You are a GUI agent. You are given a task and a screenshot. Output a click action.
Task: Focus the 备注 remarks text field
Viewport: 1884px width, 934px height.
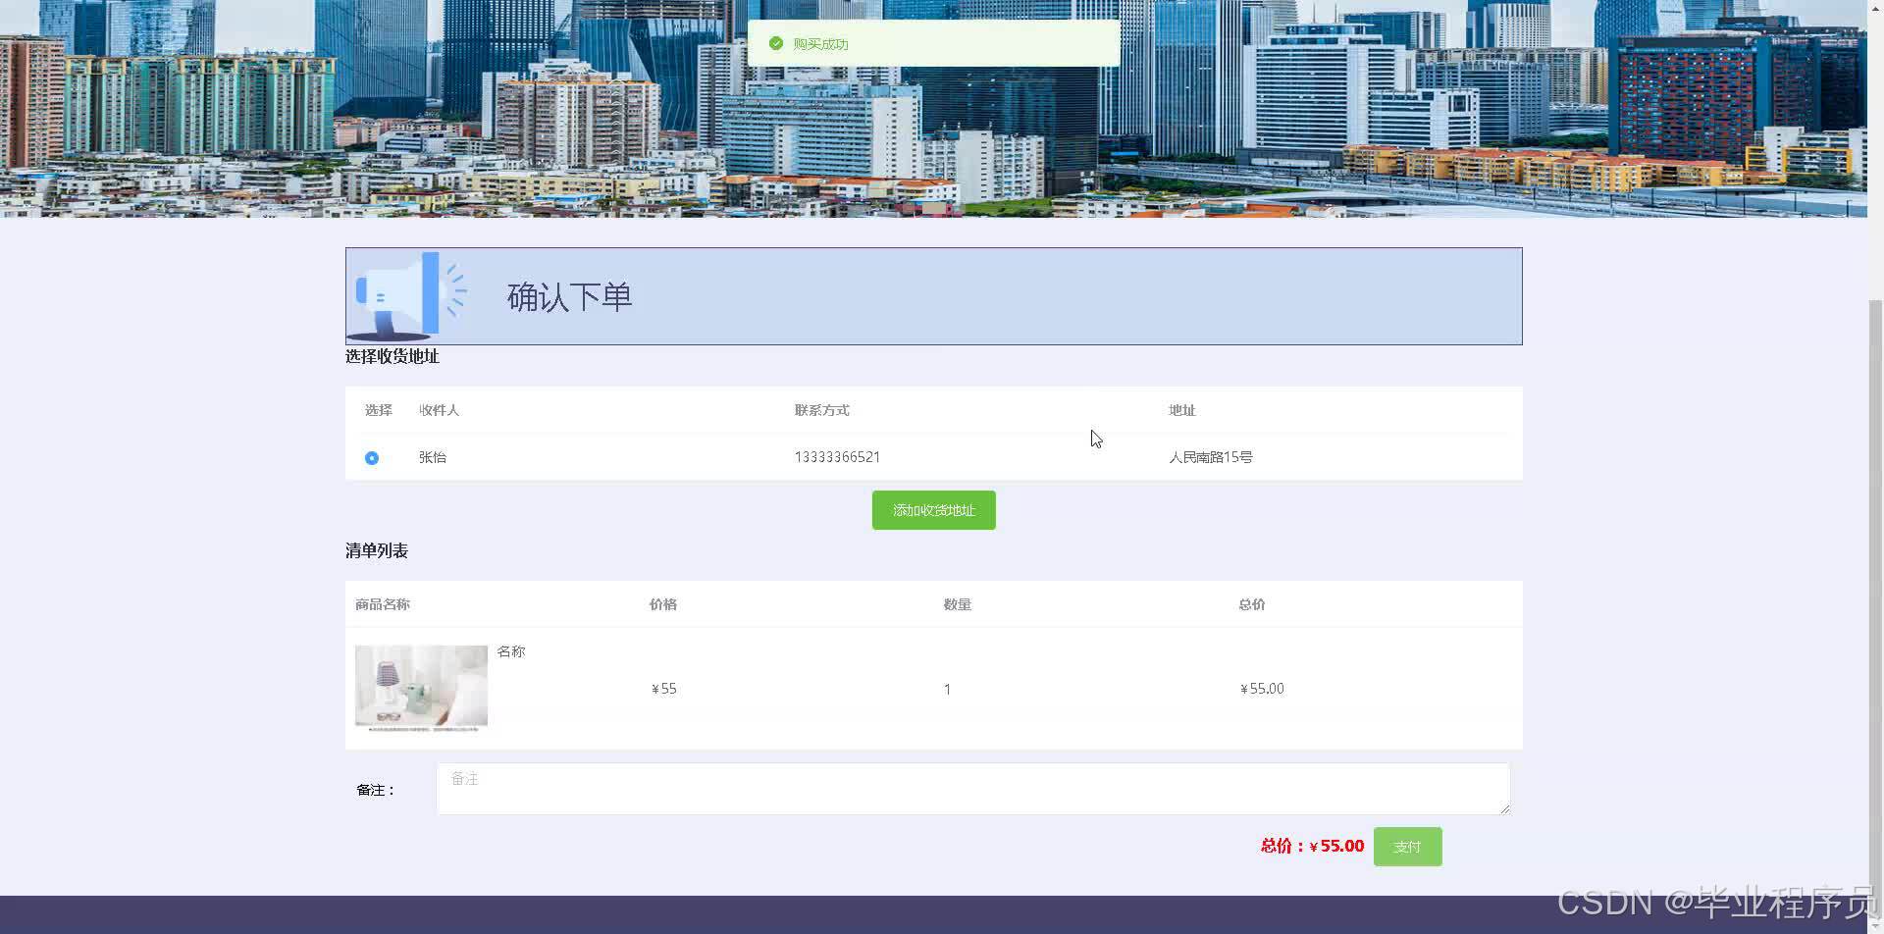[972, 789]
